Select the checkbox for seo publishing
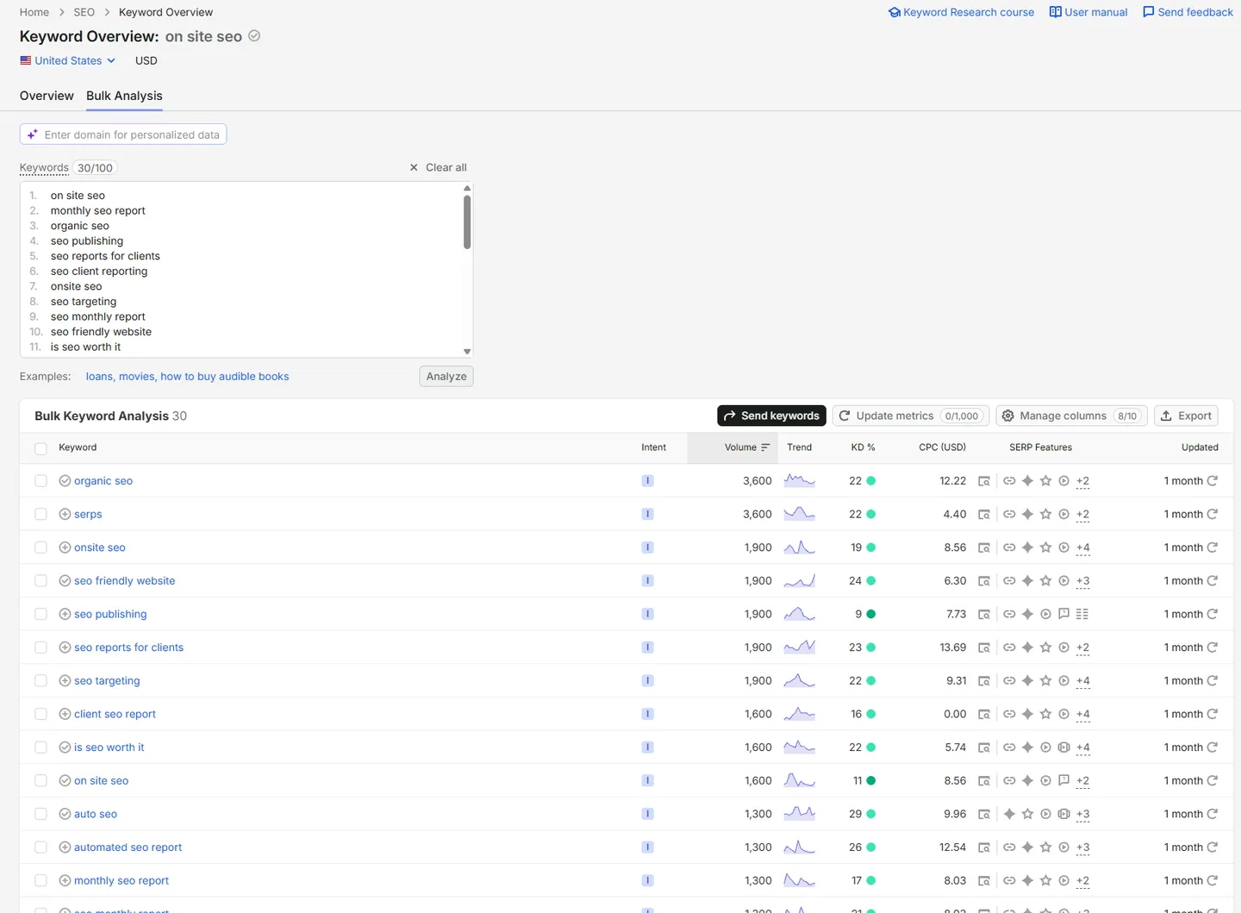The image size is (1241, 913). coord(41,614)
